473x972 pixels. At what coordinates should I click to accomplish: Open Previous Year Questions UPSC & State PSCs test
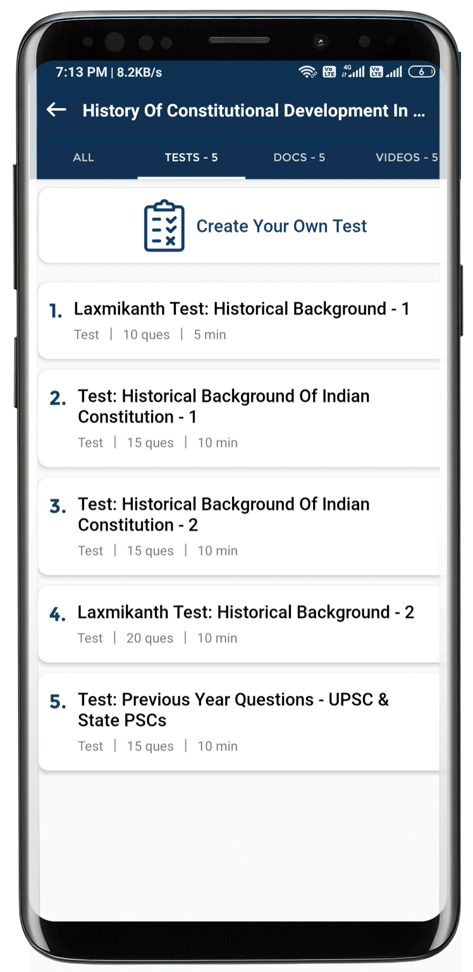click(x=233, y=710)
